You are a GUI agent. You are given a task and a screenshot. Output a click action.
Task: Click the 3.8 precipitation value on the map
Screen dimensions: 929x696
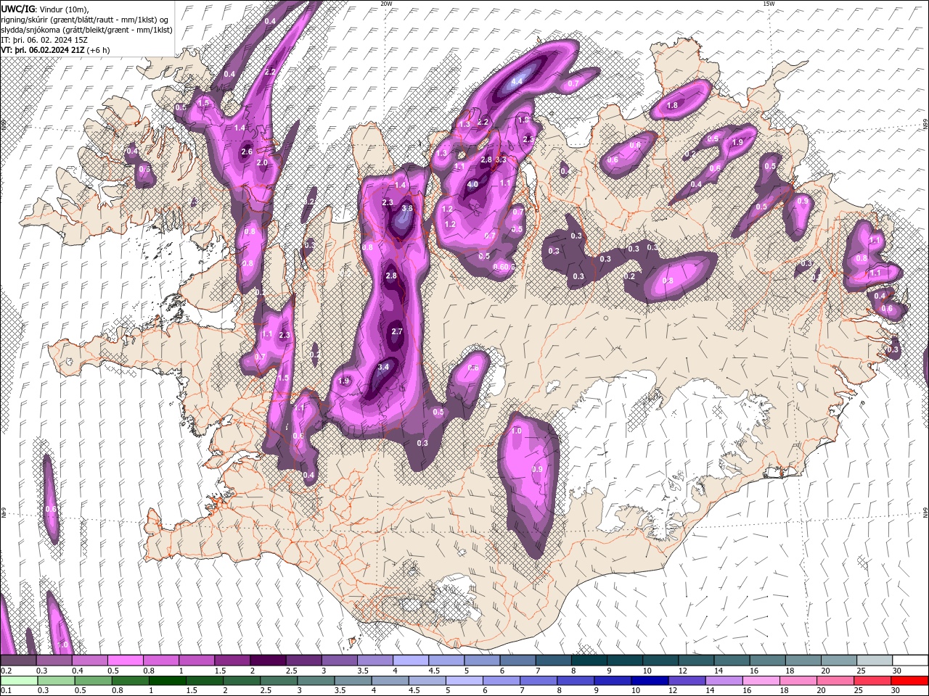pos(407,208)
